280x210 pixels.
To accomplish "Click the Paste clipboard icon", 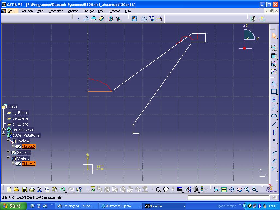I will [55, 189].
